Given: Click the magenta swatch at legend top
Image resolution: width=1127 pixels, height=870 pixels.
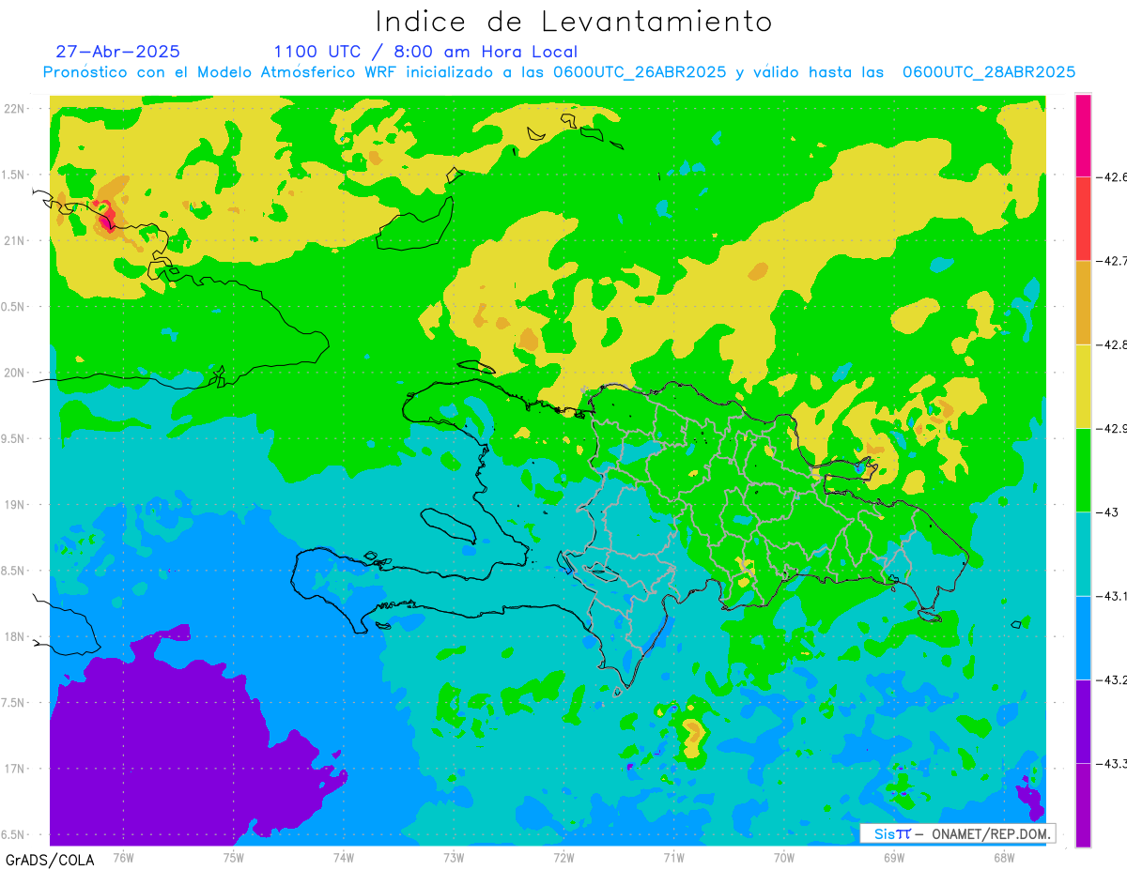Looking at the screenshot, I should (1083, 135).
